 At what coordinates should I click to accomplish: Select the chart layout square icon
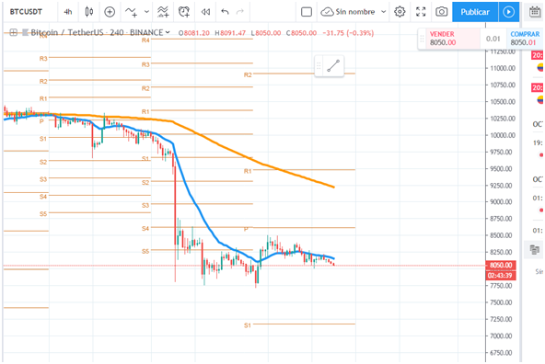coord(307,12)
